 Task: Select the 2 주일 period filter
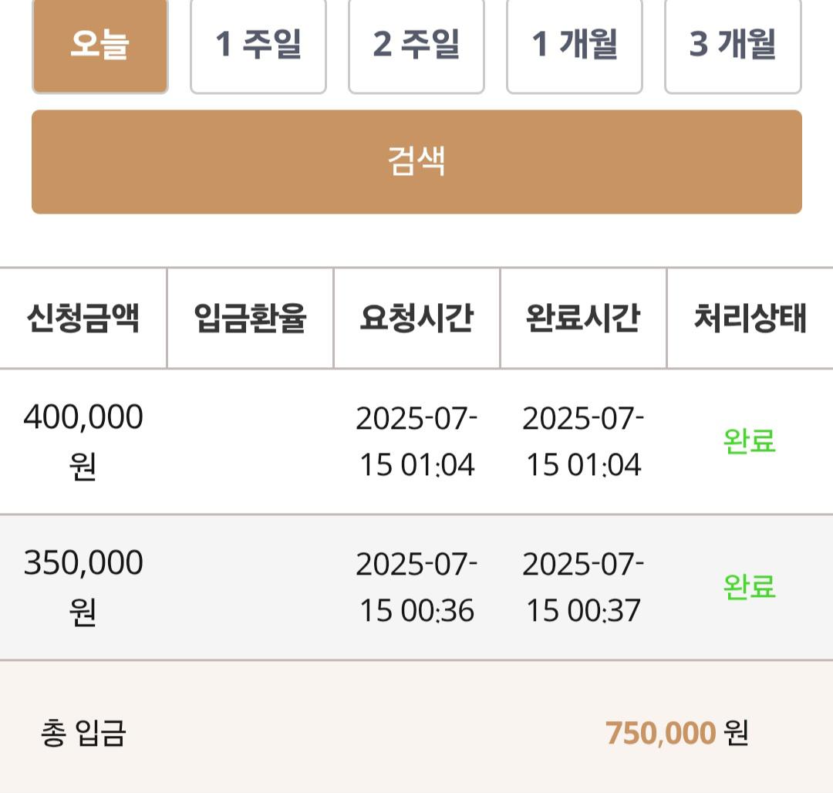pyautogui.click(x=416, y=46)
